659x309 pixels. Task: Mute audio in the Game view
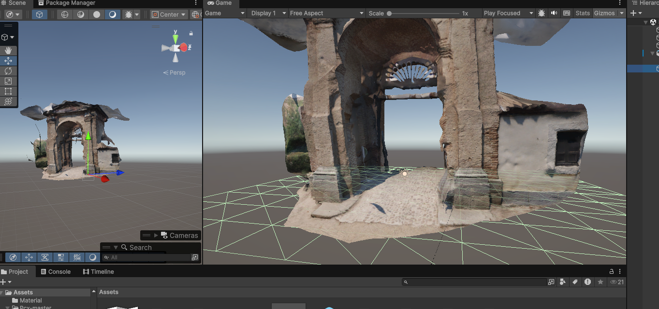(554, 13)
